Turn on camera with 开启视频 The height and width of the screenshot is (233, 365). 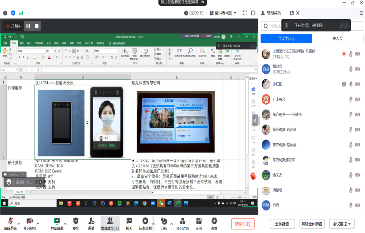click(30, 223)
